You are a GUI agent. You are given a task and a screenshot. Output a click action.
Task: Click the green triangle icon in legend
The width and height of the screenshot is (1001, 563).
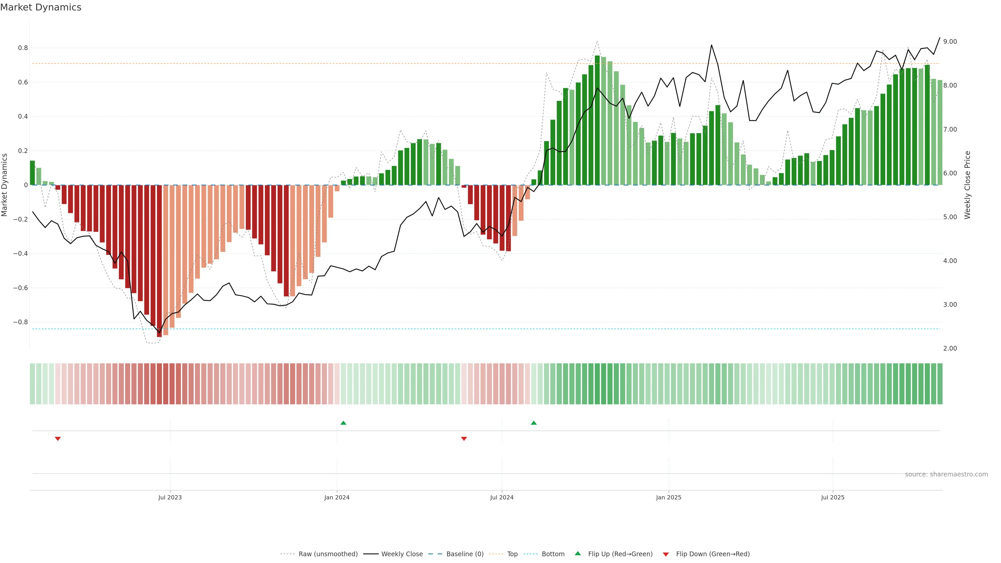(x=578, y=553)
